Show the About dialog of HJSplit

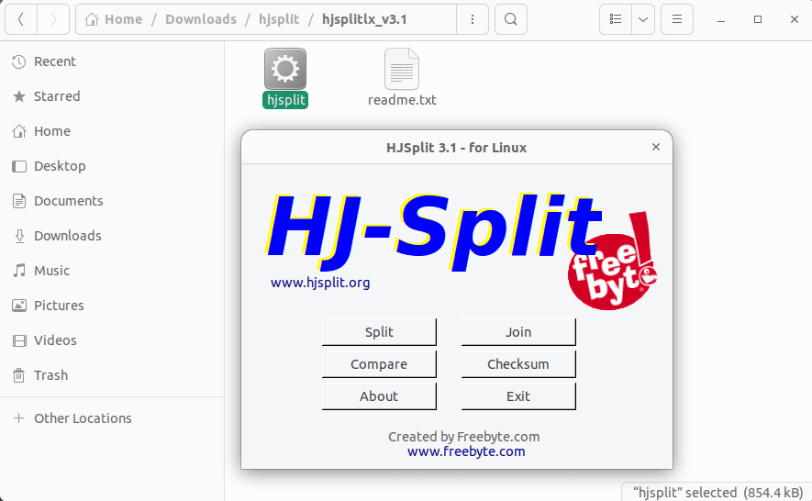[379, 396]
